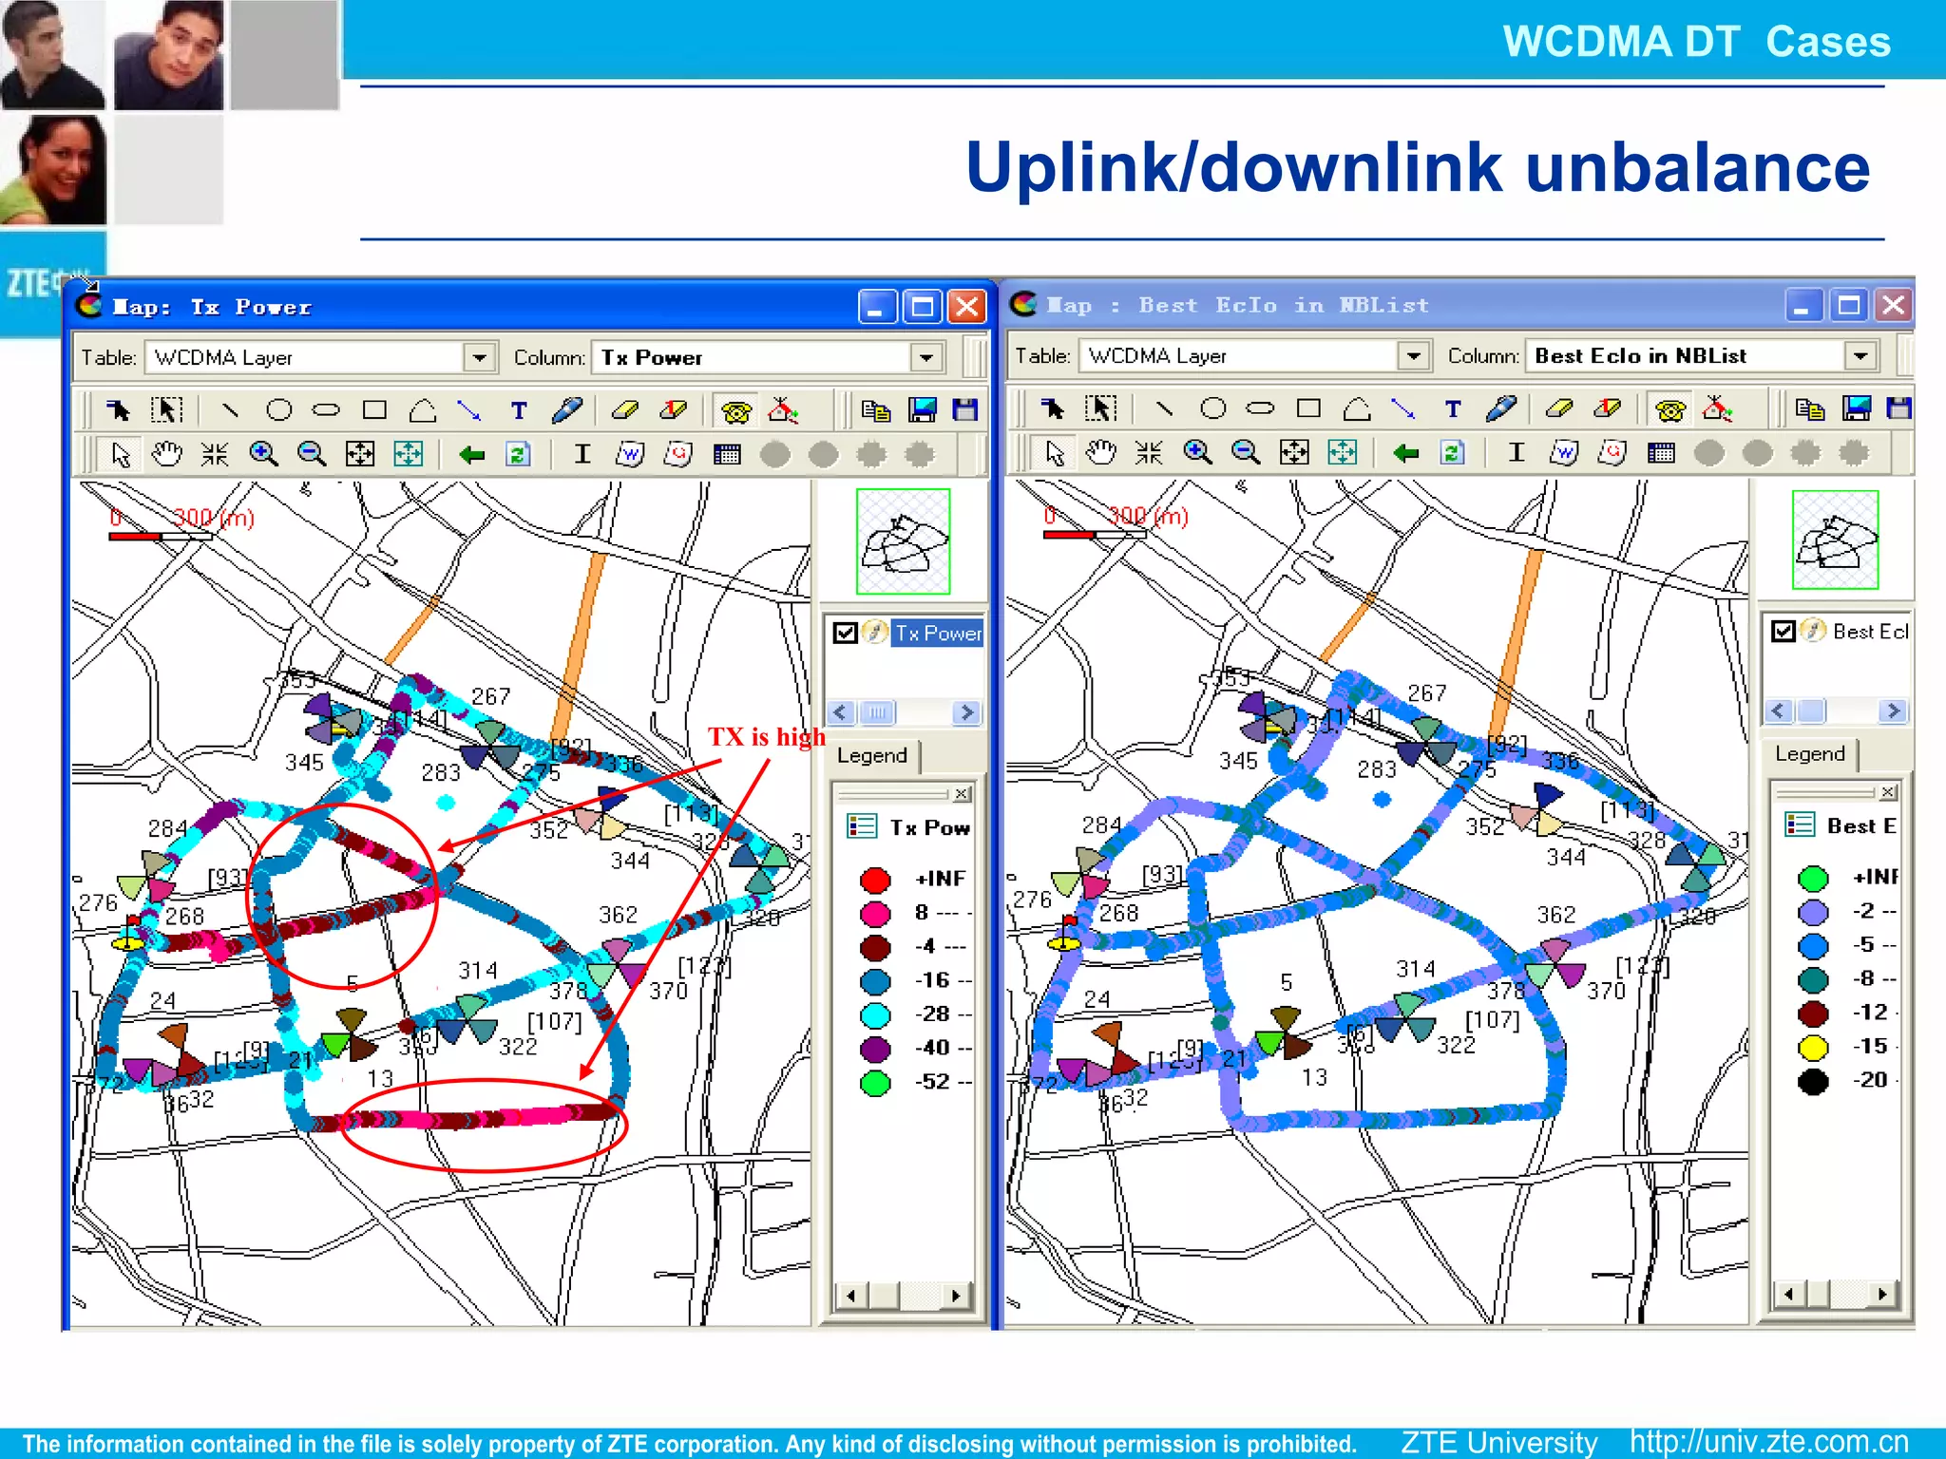Screen dimensions: 1946x1459
Task: Open Table dropdown in Best EcIo window
Action: coord(1414,356)
